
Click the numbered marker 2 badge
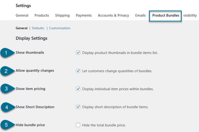[6, 71]
